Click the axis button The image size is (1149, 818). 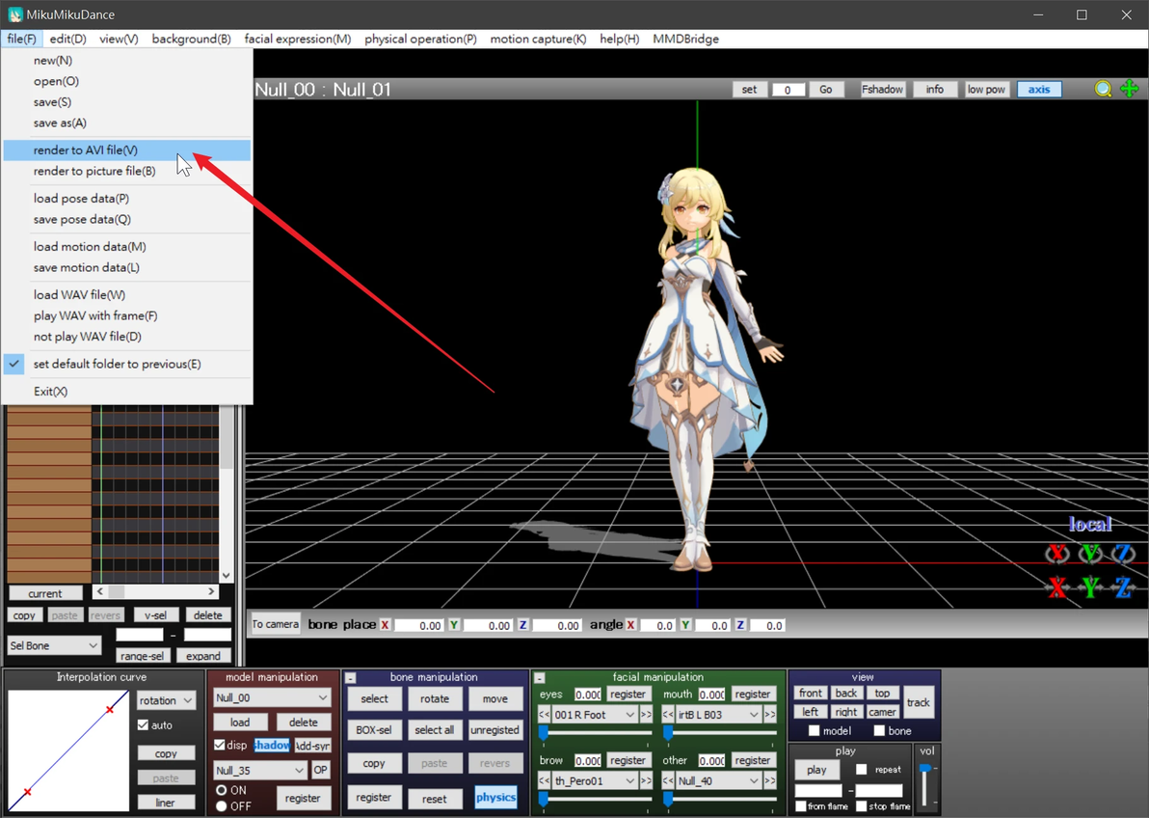[x=1039, y=90]
